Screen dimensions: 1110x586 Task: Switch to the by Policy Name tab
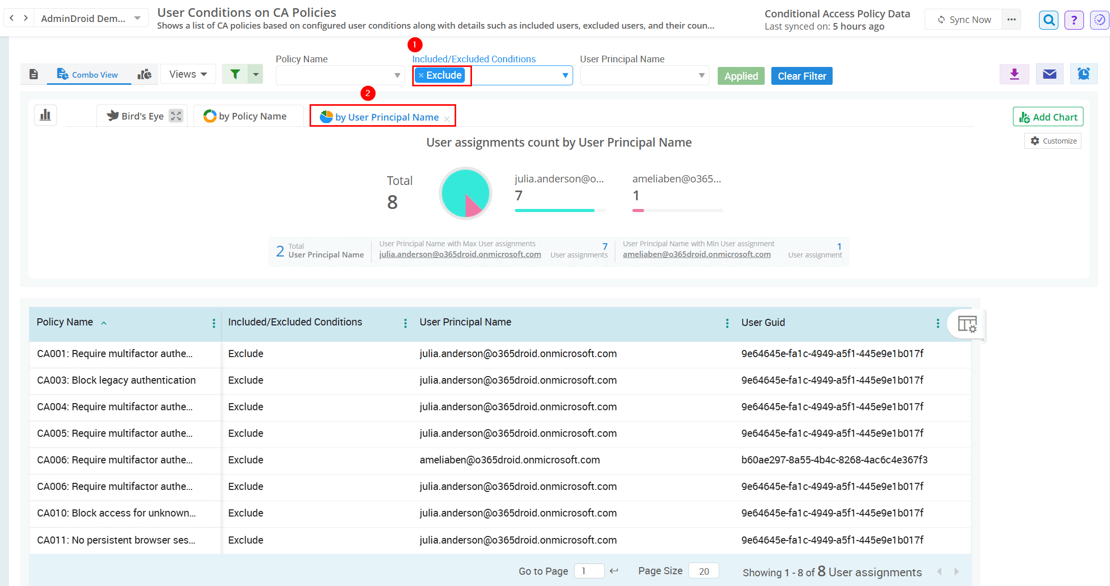click(x=246, y=116)
